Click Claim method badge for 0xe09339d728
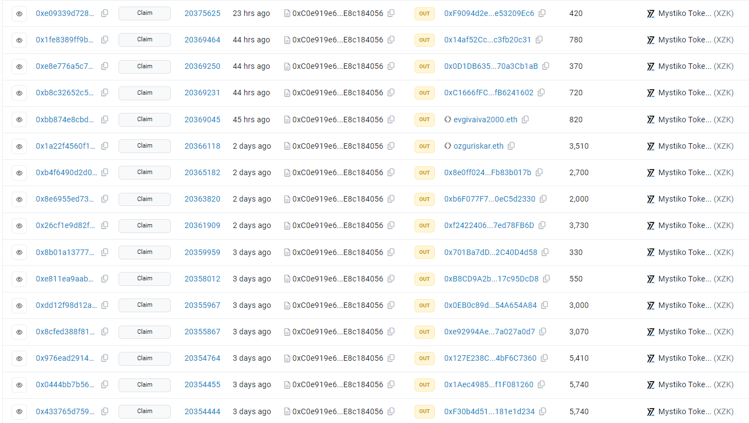The width and height of the screenshot is (749, 423). (144, 13)
